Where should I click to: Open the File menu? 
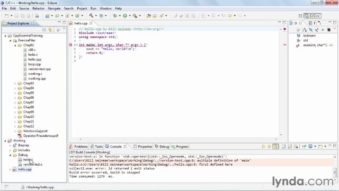(4, 8)
